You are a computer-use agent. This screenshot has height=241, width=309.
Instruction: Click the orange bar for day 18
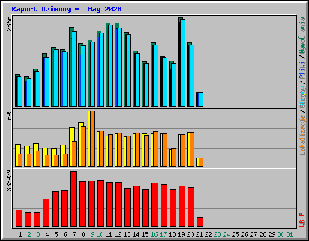click(174, 157)
